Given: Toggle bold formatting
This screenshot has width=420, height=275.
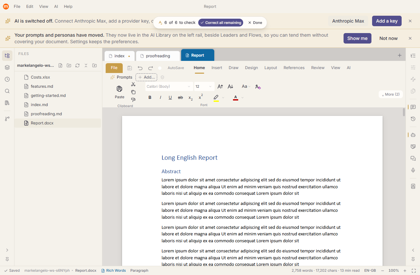Looking at the screenshot, I should click(x=150, y=98).
